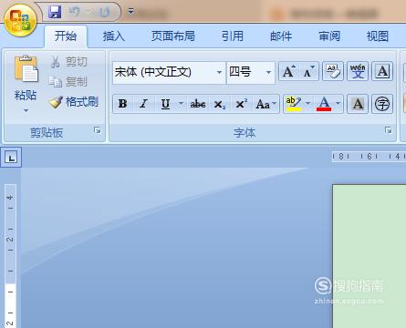Open the 邮件 tab
The width and height of the screenshot is (406, 328).
click(x=281, y=36)
